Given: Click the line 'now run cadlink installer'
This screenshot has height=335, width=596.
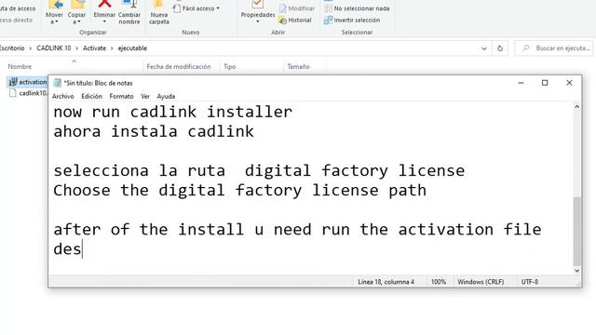Looking at the screenshot, I should tap(173, 112).
